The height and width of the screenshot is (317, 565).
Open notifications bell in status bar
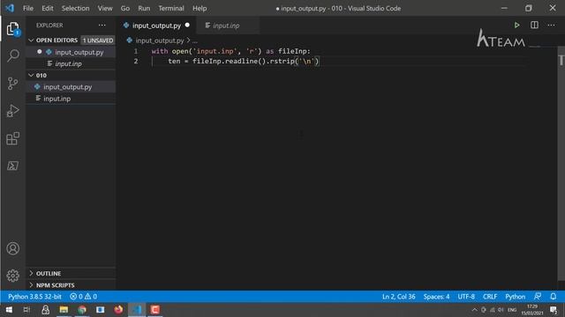554,297
